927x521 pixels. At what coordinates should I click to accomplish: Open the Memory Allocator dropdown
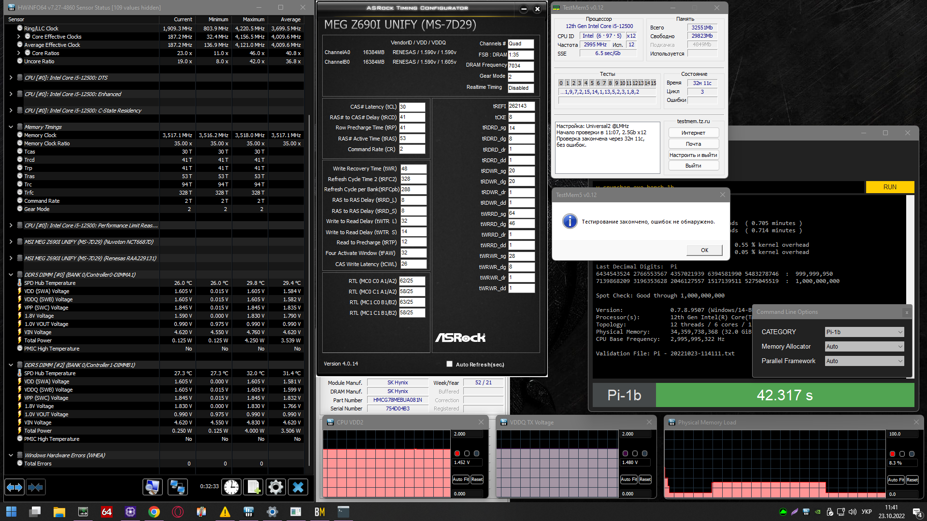point(864,347)
